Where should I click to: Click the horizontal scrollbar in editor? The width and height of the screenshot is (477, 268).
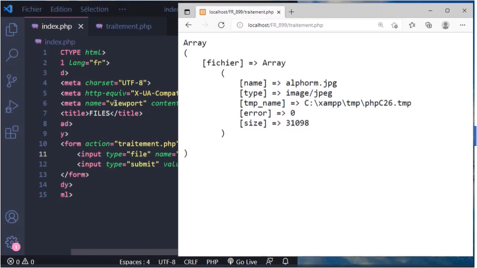(125, 252)
